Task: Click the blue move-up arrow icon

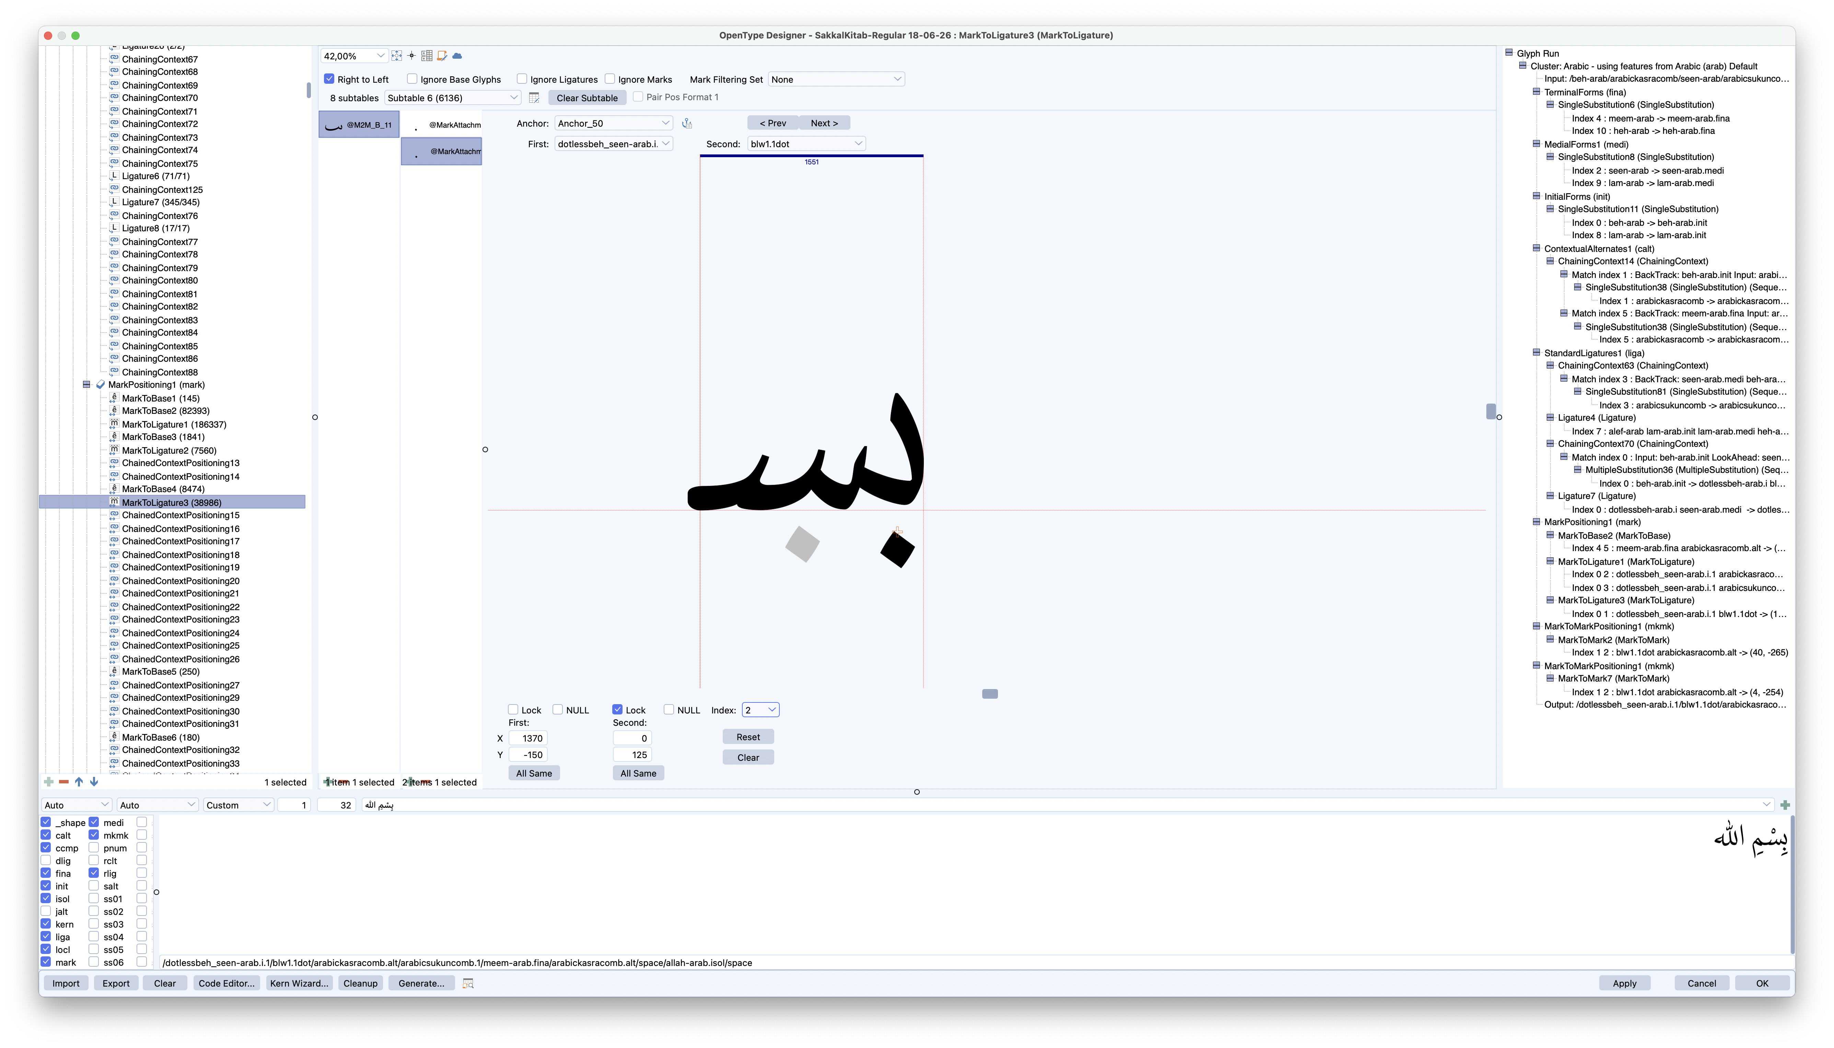Action: tap(79, 782)
